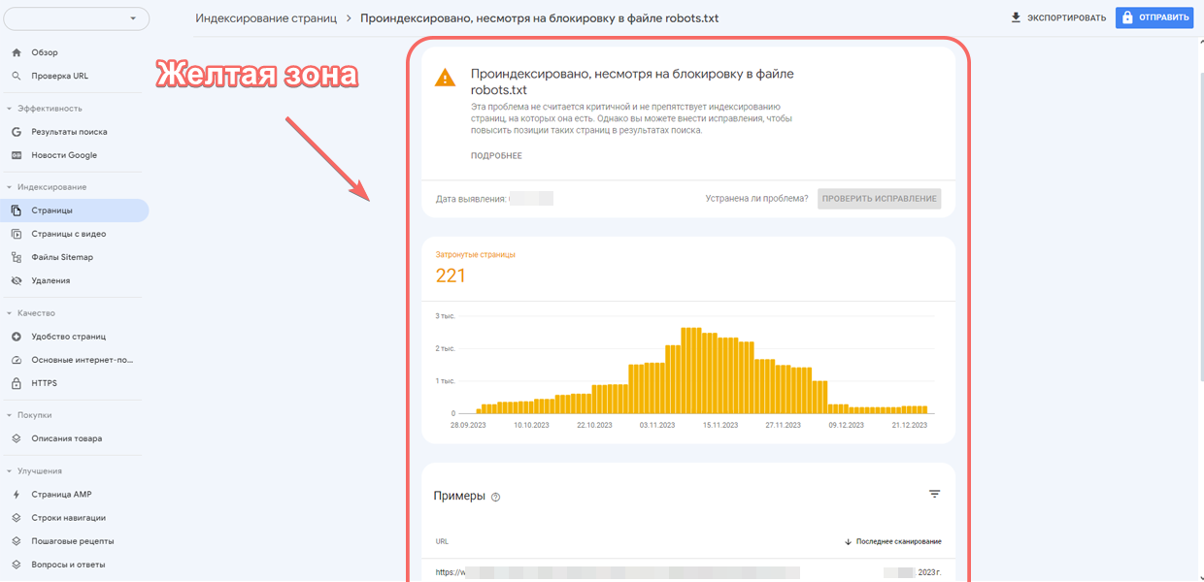
Task: Collapse the Улучшения section
Action: [x=10, y=471]
